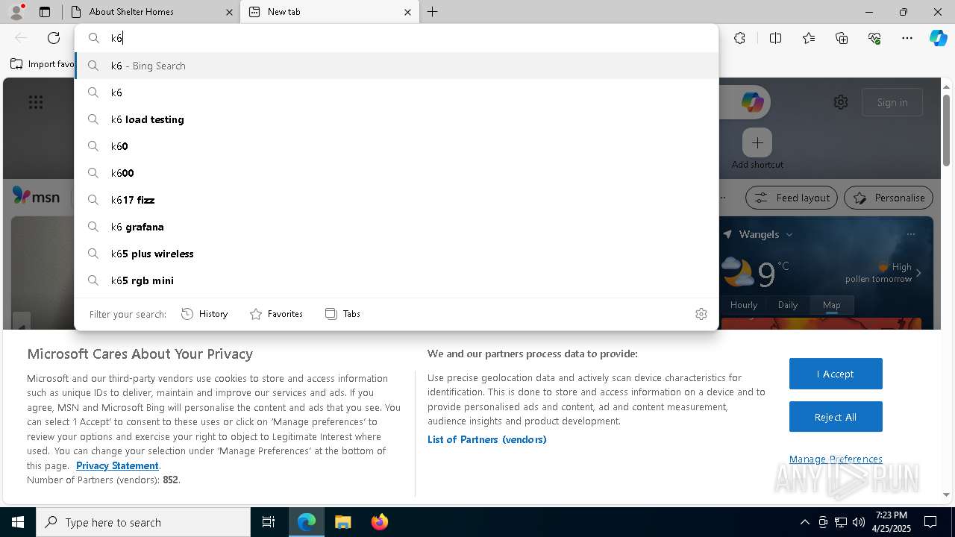Open page settings gear icon
955x537 pixels.
tap(841, 102)
